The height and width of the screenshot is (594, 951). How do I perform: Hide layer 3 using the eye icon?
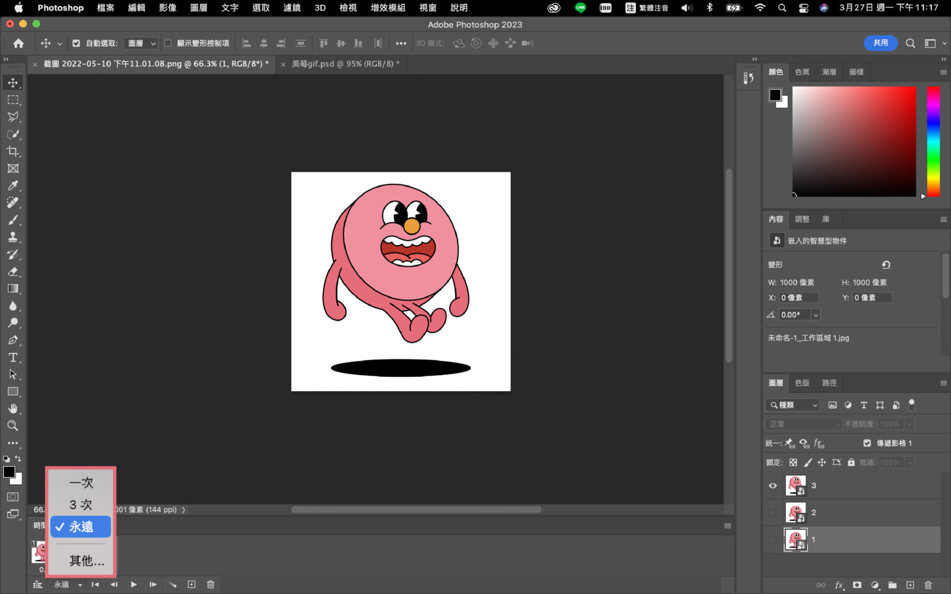pos(773,486)
